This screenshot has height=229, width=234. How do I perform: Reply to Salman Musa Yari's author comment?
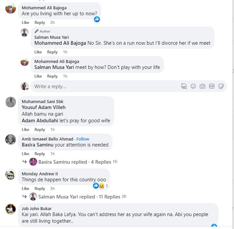click(52, 52)
